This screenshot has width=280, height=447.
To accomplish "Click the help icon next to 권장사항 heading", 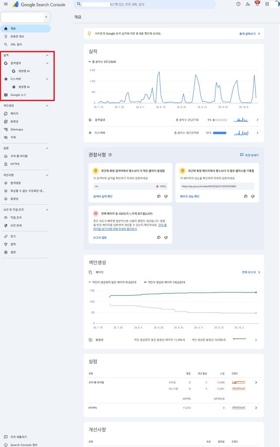I will coord(110,155).
